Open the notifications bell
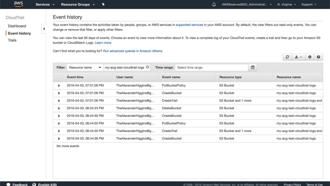 214,4
